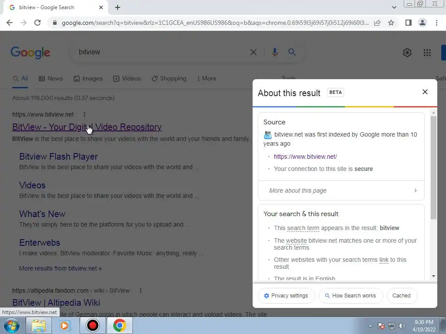Open the taskbar clock showing 9:30 PM

pos(424,326)
